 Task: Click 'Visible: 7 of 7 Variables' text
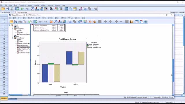click(x=177, y=12)
